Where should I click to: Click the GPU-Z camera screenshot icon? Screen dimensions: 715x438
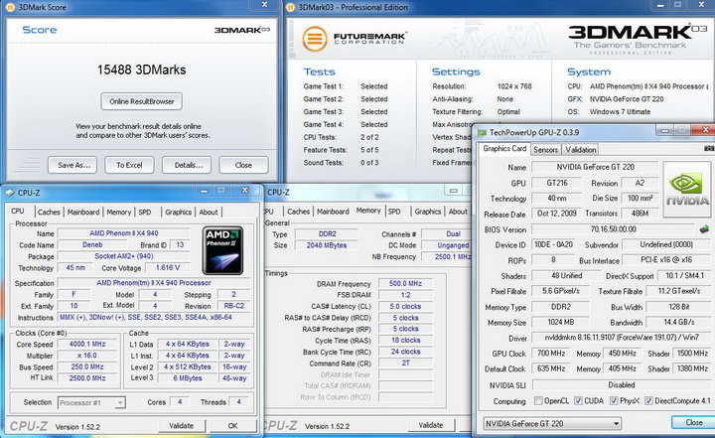[x=709, y=149]
